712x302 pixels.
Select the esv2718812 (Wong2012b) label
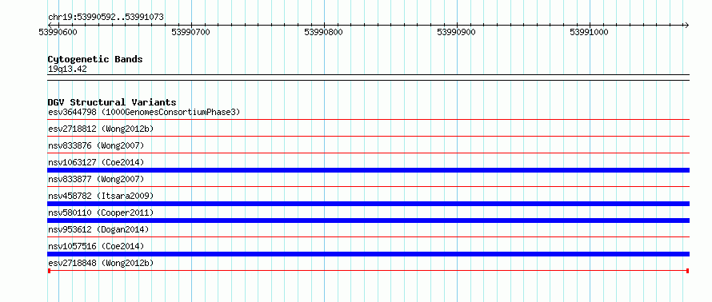101,129
